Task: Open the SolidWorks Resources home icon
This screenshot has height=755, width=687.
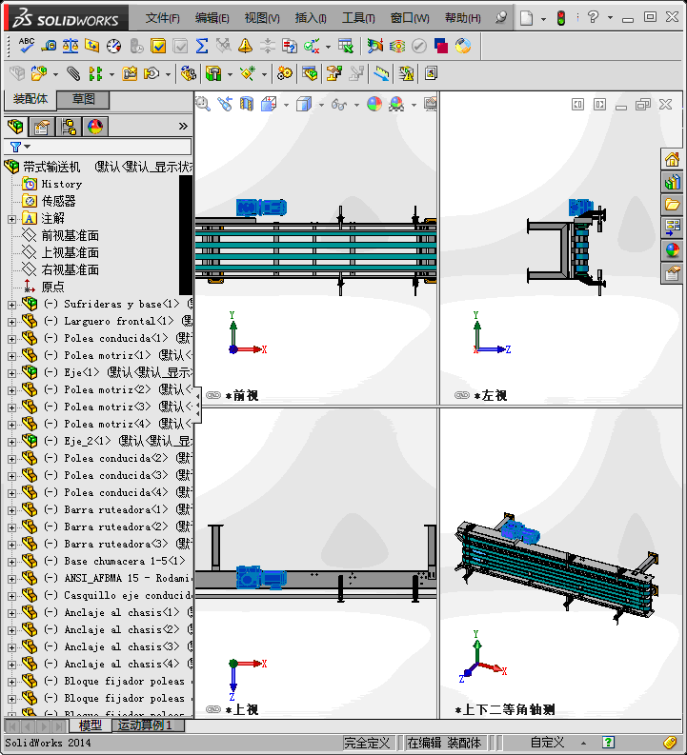Action: point(672,159)
